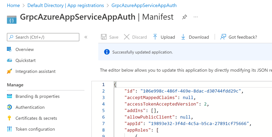
Task: Open Quickstart in the sidebar
Action: pos(25,60)
